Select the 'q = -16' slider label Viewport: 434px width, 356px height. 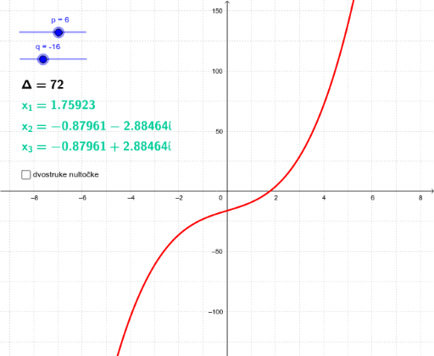point(47,47)
